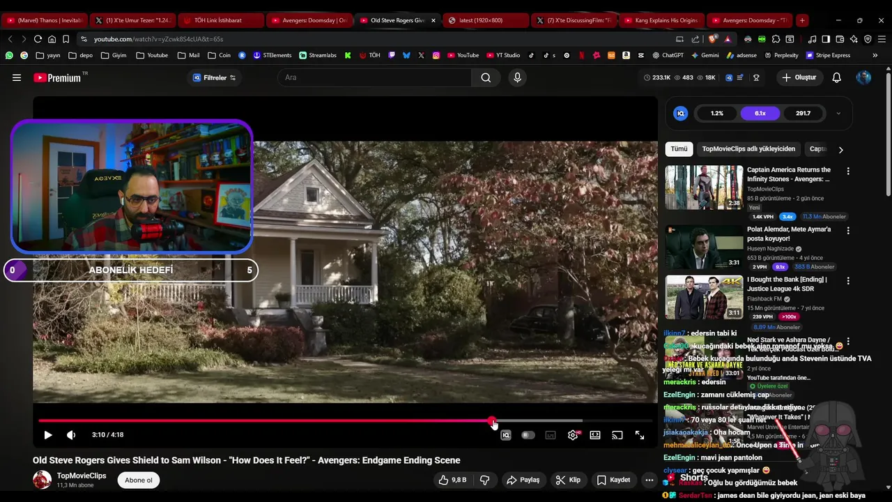Open the Streamlabs bookmark
This screenshot has height=502, width=892.
click(x=317, y=55)
